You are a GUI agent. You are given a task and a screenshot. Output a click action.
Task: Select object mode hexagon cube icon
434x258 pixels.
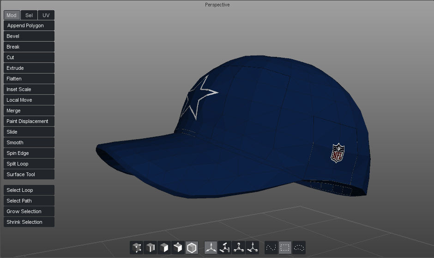(192, 247)
